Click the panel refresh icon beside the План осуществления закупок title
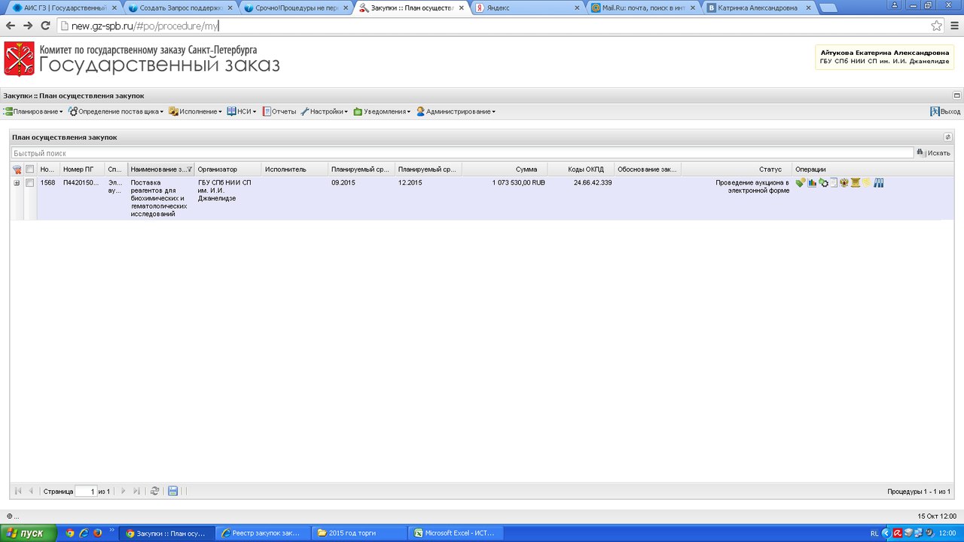 click(948, 137)
